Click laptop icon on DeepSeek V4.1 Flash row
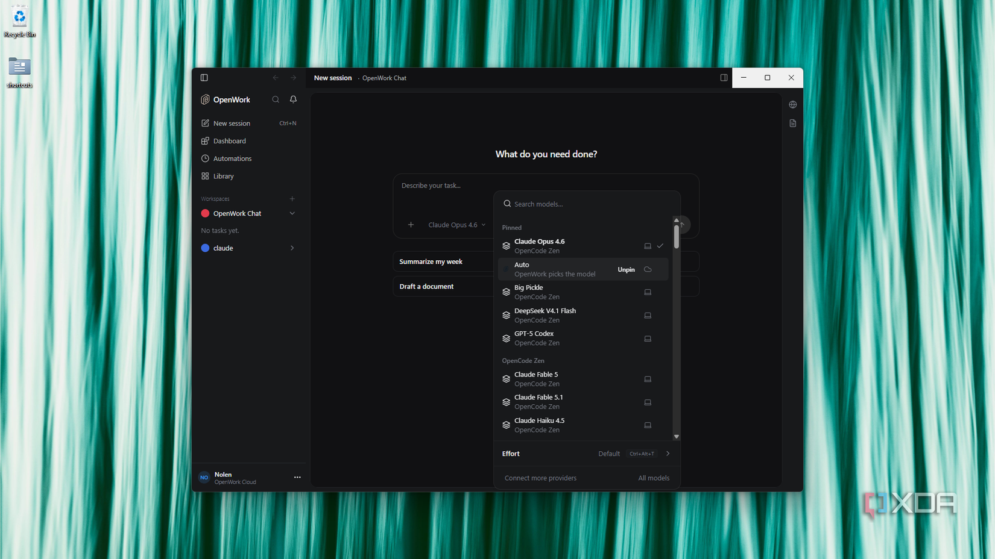 point(648,316)
